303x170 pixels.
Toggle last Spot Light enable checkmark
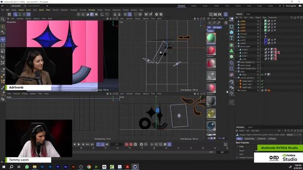tap(262, 87)
